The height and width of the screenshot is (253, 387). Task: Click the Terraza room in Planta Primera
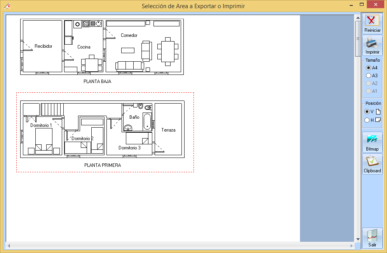(168, 130)
